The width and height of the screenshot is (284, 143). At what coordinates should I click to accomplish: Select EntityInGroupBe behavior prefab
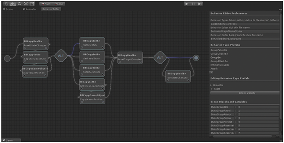pyautogui.click(x=220, y=65)
